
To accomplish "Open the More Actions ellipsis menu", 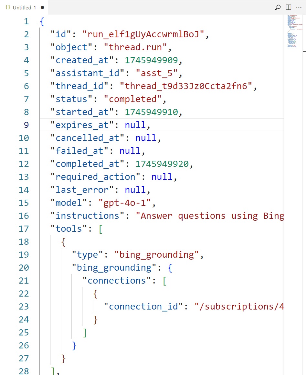I will 299,7.
